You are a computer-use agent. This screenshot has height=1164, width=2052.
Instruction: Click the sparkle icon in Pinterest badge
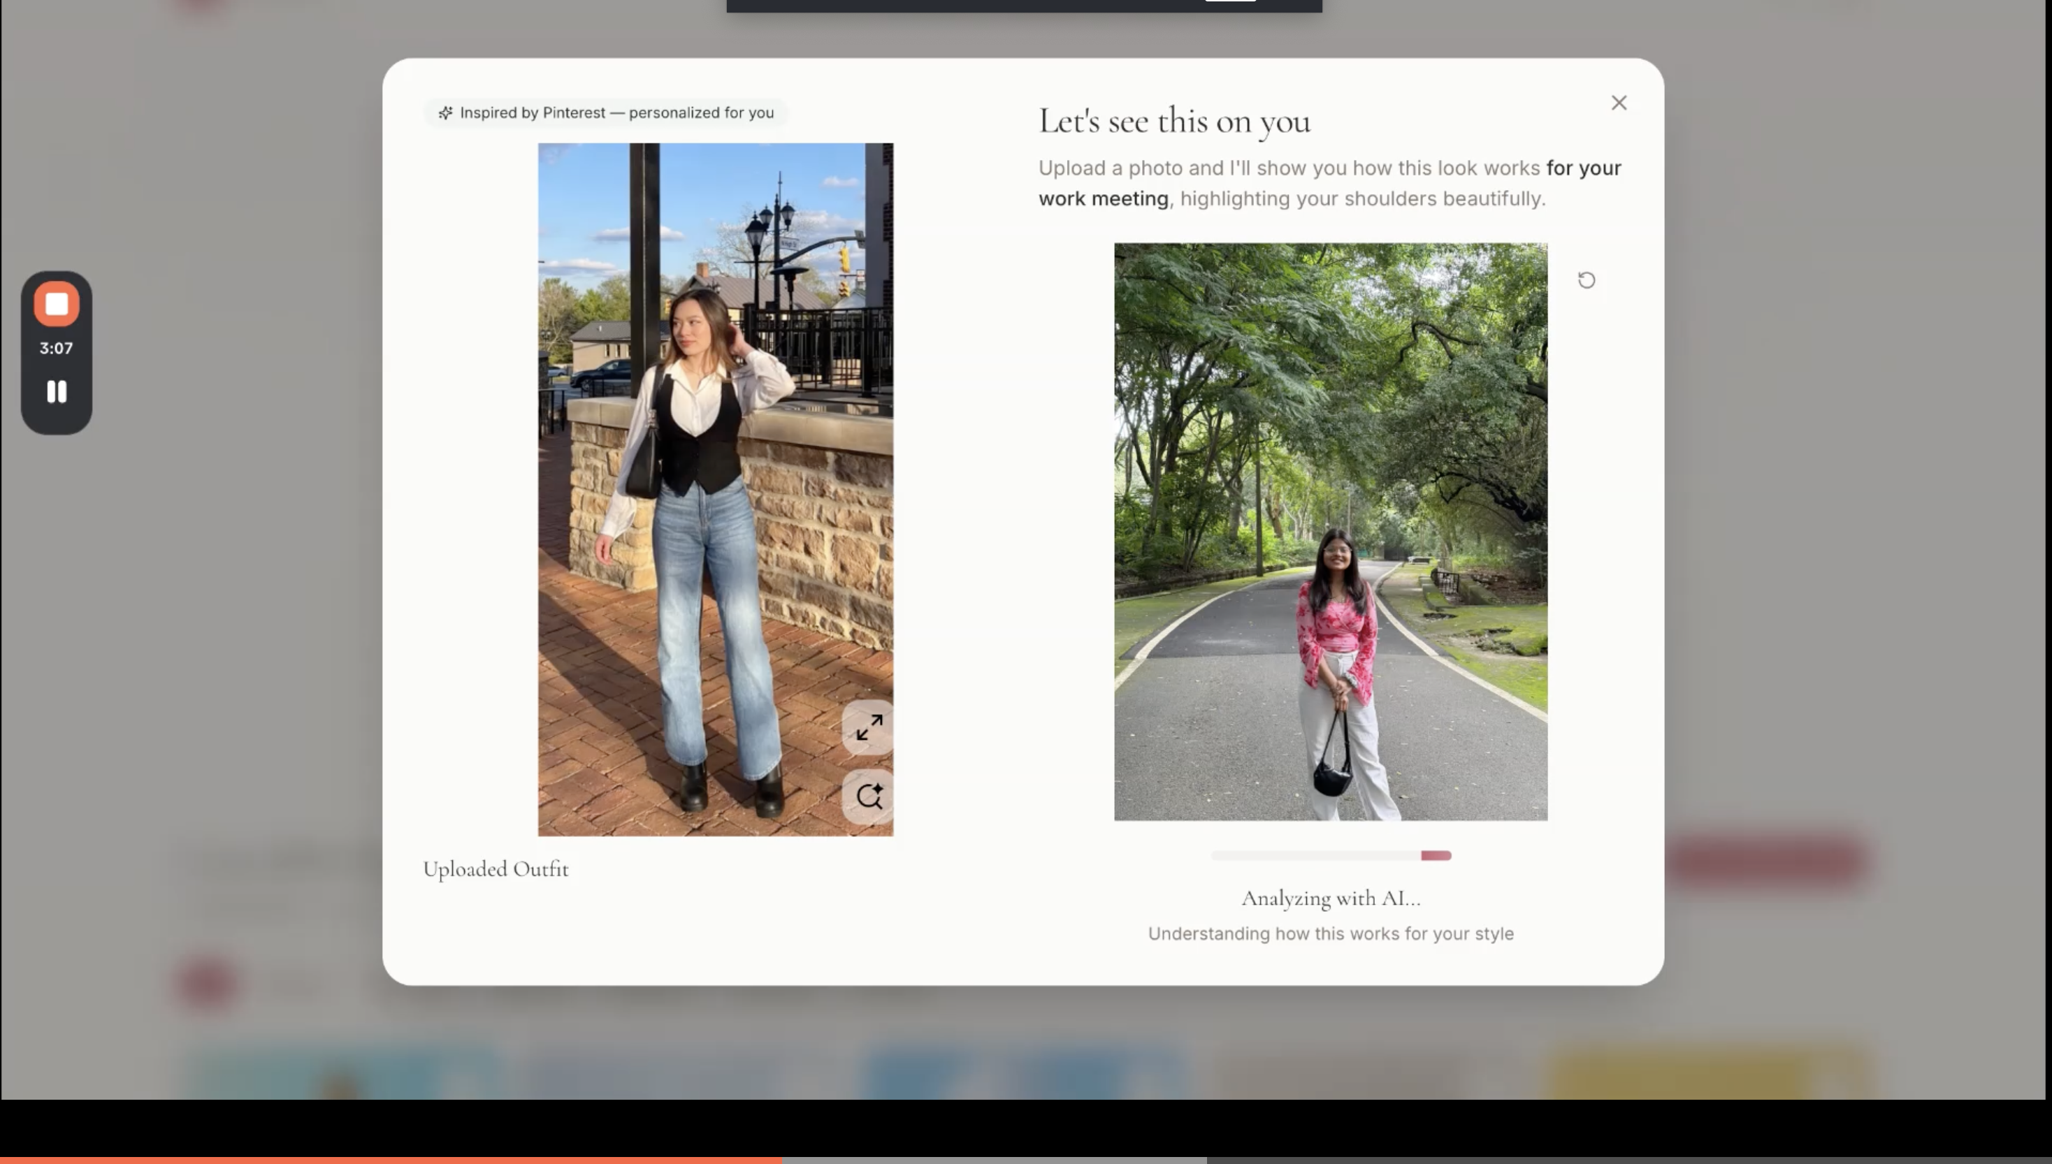(x=445, y=113)
